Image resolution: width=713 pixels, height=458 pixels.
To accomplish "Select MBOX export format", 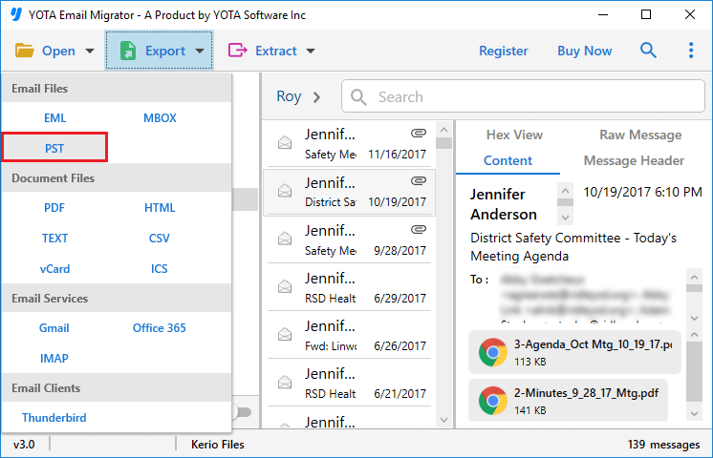I will tap(160, 118).
